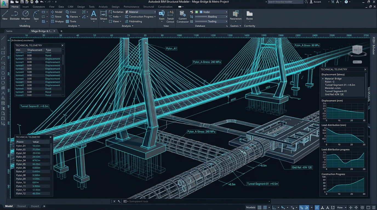
Task: Click scrollbar in top-left telemetry table
Action: pyautogui.click(x=64, y=59)
